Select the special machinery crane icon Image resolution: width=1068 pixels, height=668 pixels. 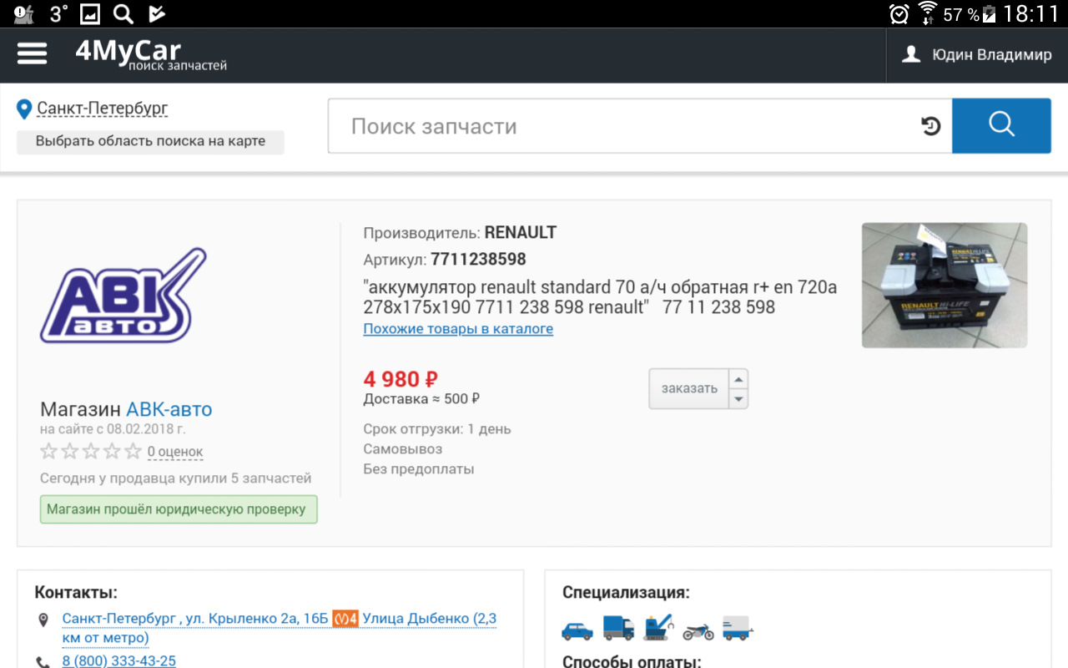(658, 627)
